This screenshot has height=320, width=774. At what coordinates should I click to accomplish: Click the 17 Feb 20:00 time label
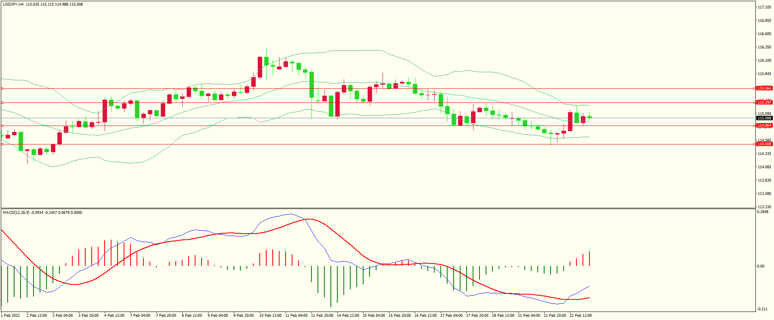coord(477,316)
